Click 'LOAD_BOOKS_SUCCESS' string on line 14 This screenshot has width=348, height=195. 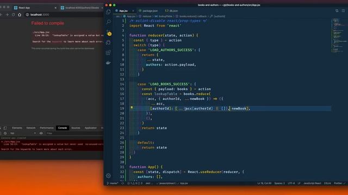point(169,84)
